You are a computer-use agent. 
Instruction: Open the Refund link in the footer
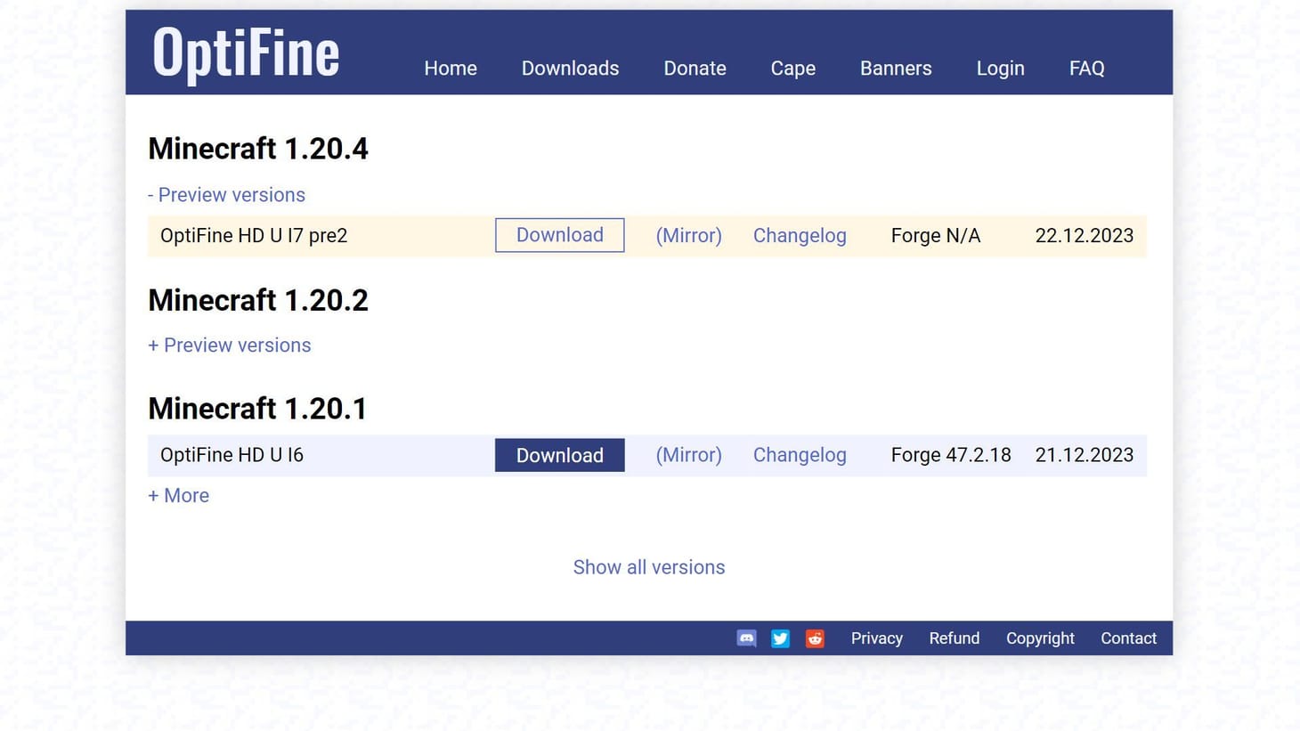click(x=954, y=638)
